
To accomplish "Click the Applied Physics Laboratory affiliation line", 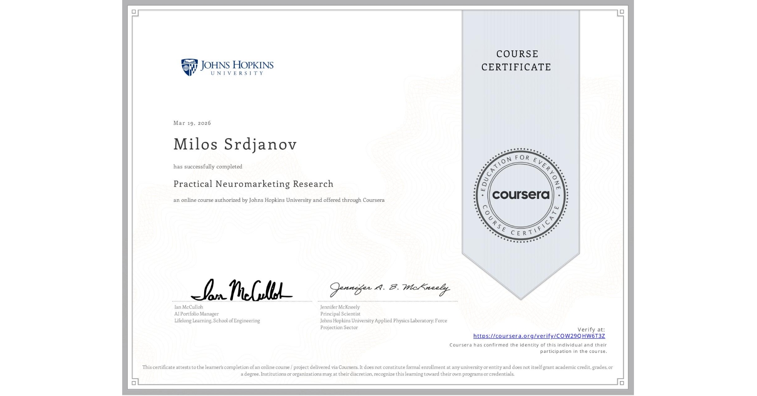I will point(384,324).
